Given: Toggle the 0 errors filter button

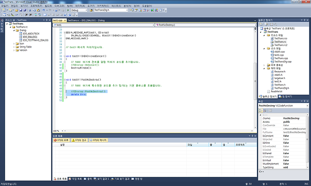Looking at the screenshot, I should [61, 140].
